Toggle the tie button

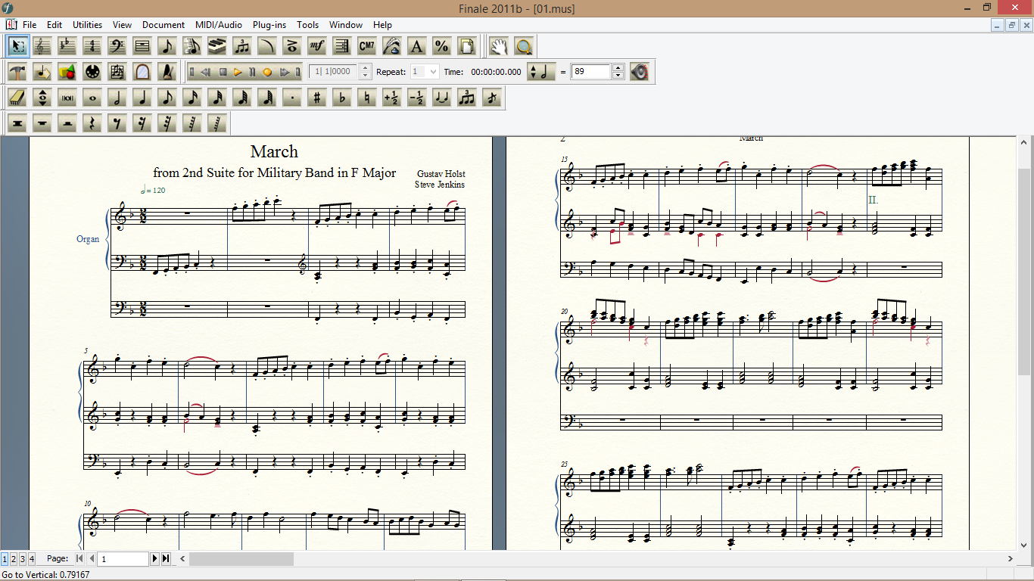(442, 98)
